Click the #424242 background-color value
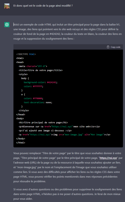The width and height of the screenshot is (125, 202). coord(52,82)
